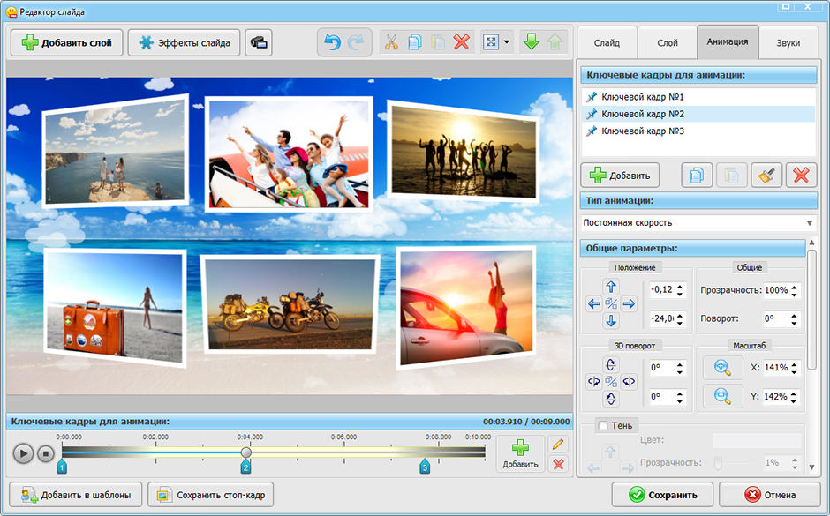Click the pencil edit icon near the timeline
The image size is (830, 516).
click(557, 444)
